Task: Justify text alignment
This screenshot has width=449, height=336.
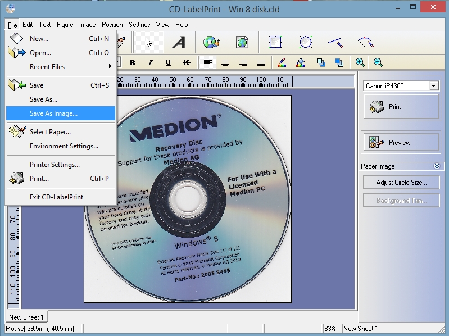Action: coord(261,62)
